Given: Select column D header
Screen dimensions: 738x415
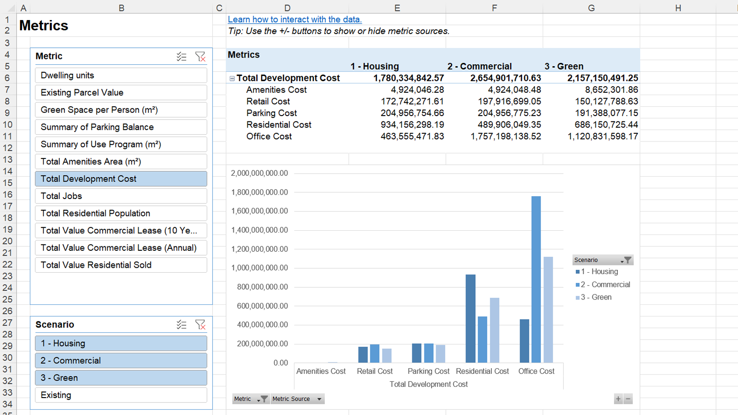Looking at the screenshot, I should [x=287, y=8].
